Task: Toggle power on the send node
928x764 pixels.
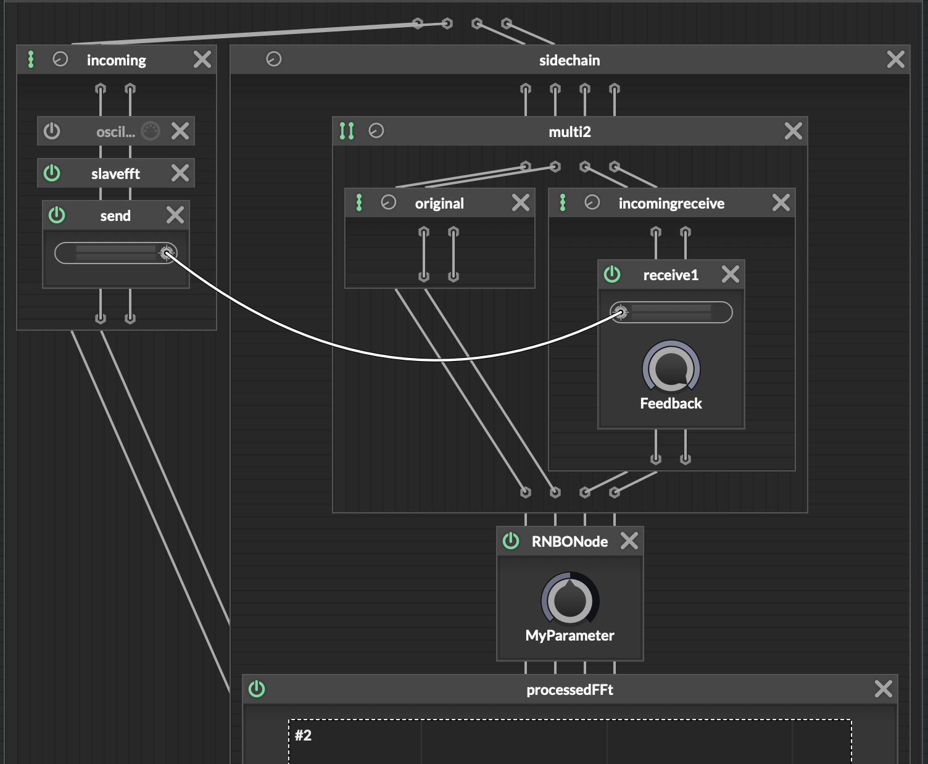Action: [57, 215]
